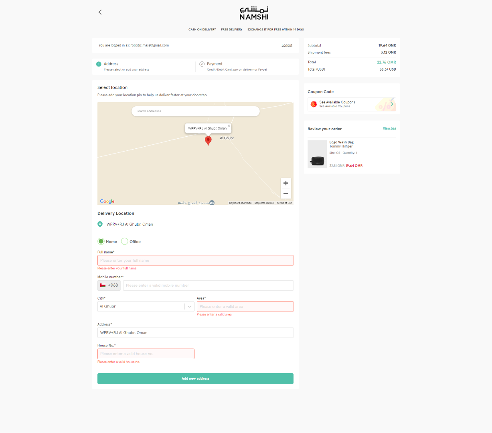This screenshot has width=492, height=433.
Task: Open See Available Coupons banner
Action: pyautogui.click(x=352, y=104)
